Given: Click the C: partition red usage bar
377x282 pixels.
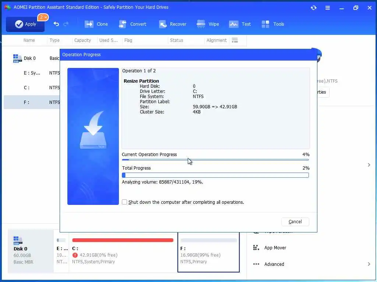Looking at the screenshot, I should 123,240.
